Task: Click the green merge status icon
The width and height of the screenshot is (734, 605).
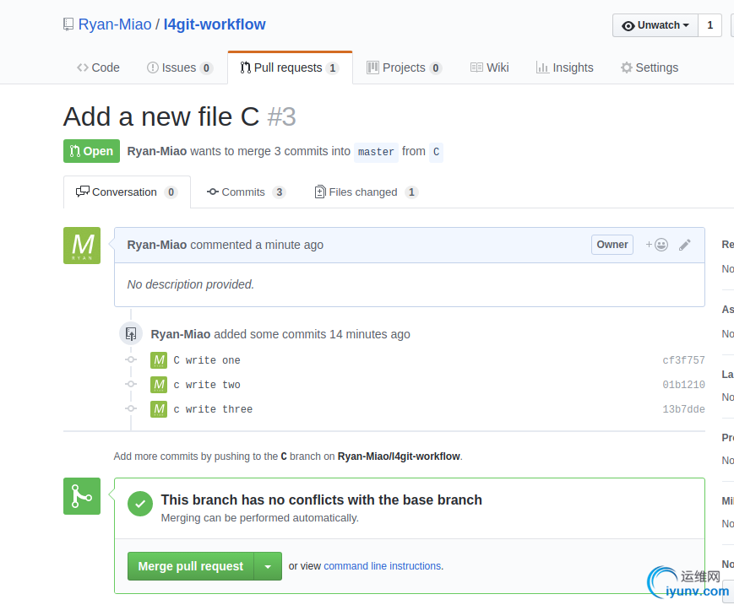Action: [x=82, y=496]
